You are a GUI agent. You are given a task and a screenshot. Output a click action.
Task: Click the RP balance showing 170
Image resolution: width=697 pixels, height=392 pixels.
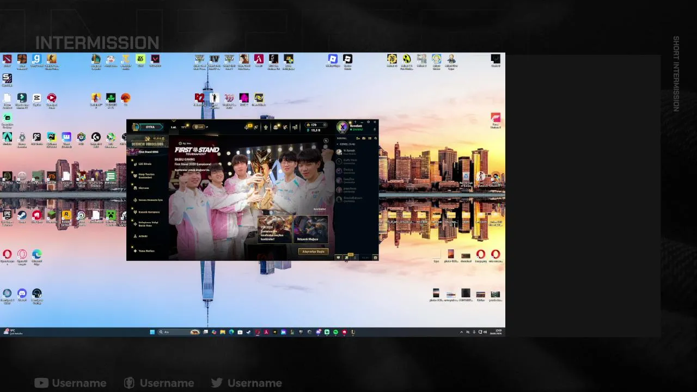coord(316,125)
